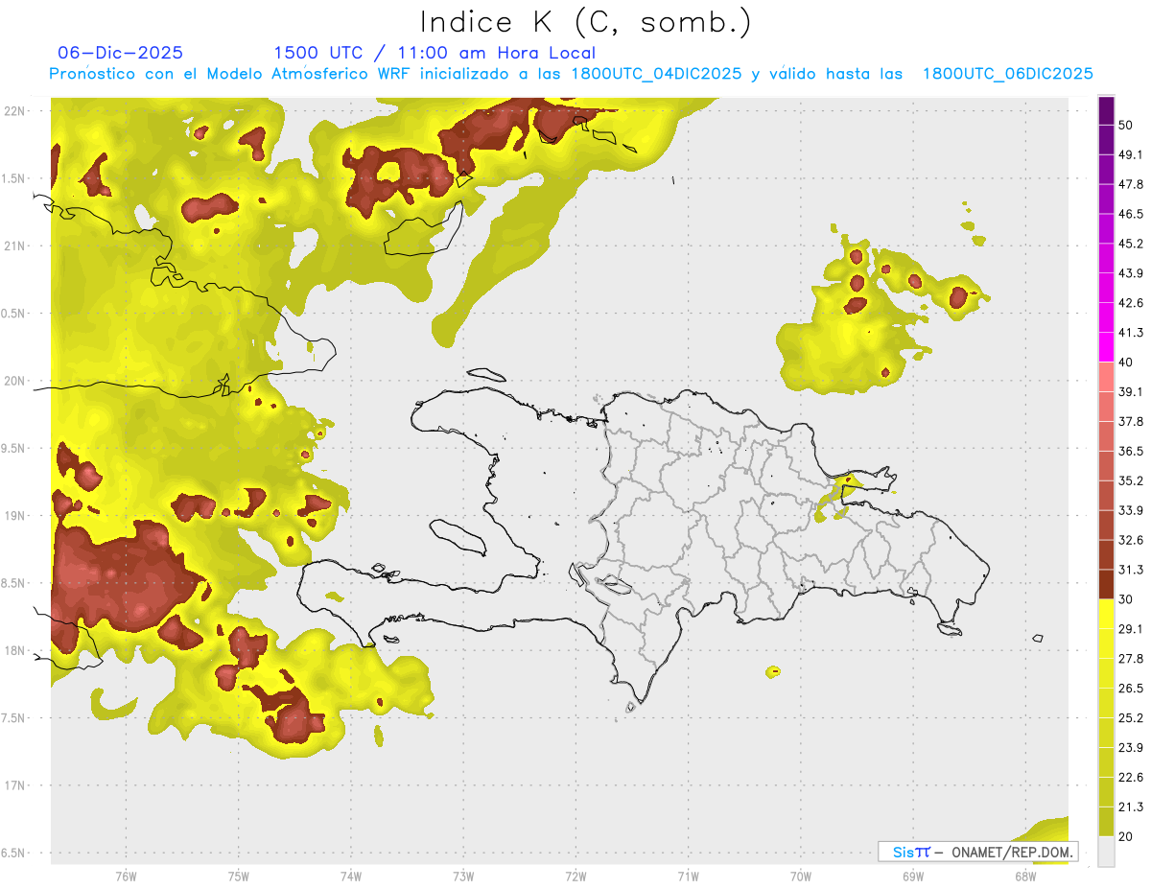Click the salmon swatch between 39.1 and 40
Viewport: 1151px width, 889px height.
(1106, 377)
